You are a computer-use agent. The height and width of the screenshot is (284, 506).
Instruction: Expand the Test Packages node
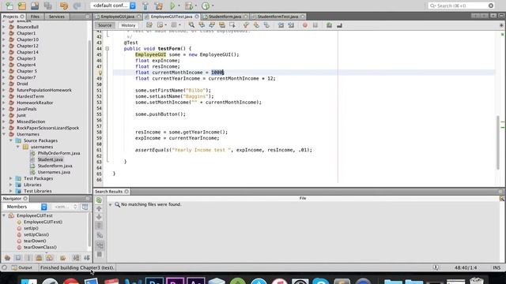pos(10,178)
